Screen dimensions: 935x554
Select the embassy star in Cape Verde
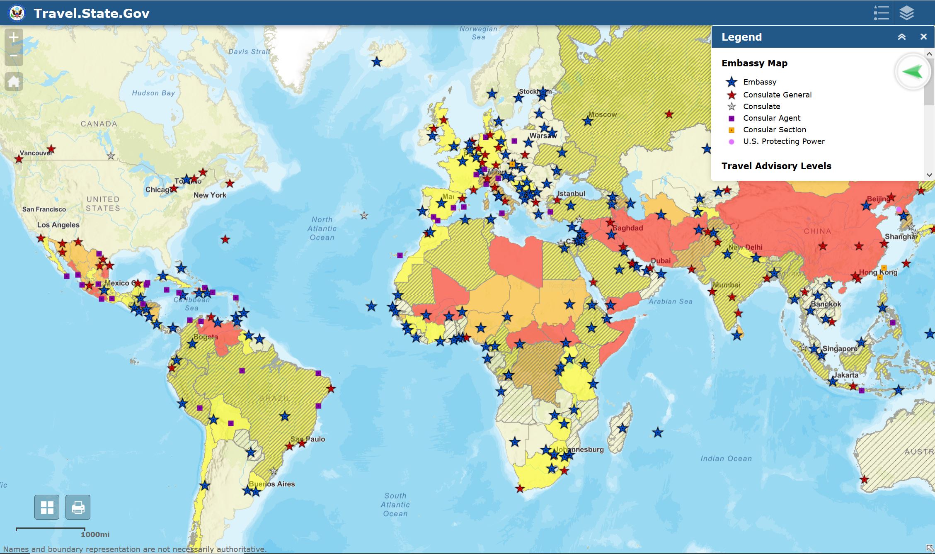pyautogui.click(x=371, y=306)
